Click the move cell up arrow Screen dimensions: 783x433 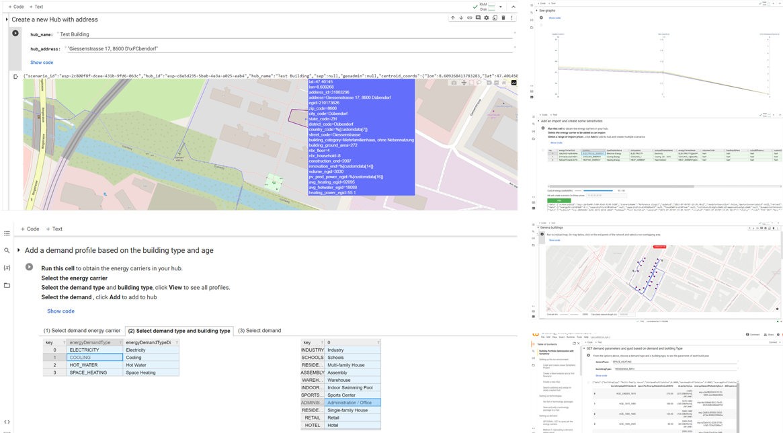click(x=453, y=18)
